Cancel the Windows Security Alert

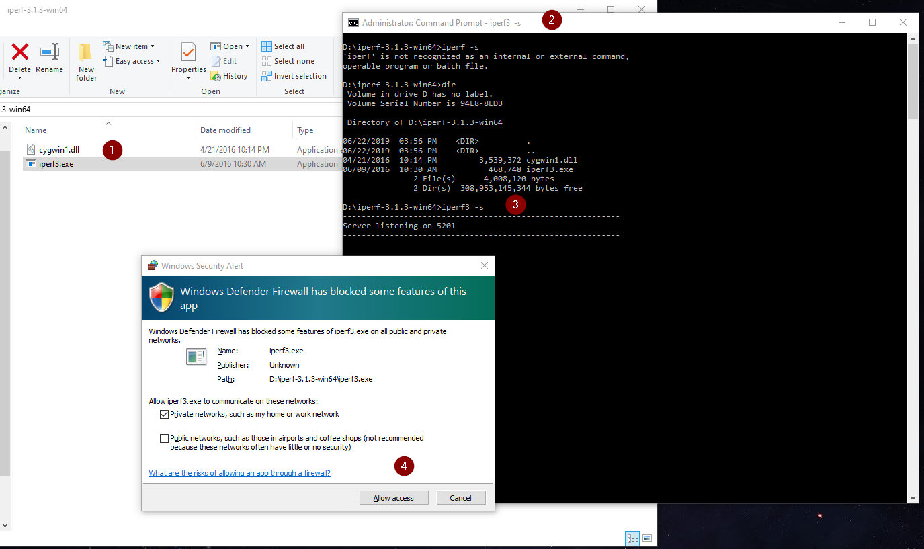point(461,498)
